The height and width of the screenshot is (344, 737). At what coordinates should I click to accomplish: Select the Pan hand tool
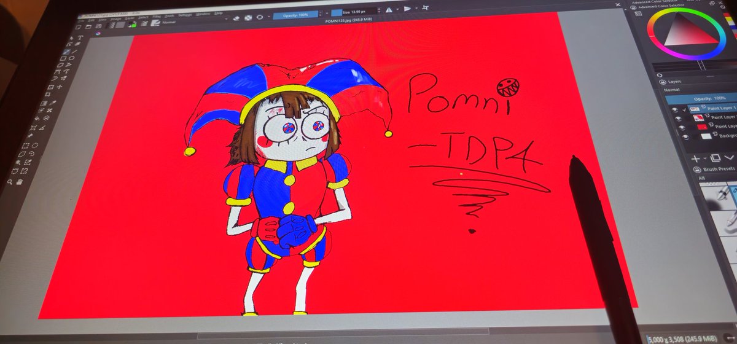[19, 181]
